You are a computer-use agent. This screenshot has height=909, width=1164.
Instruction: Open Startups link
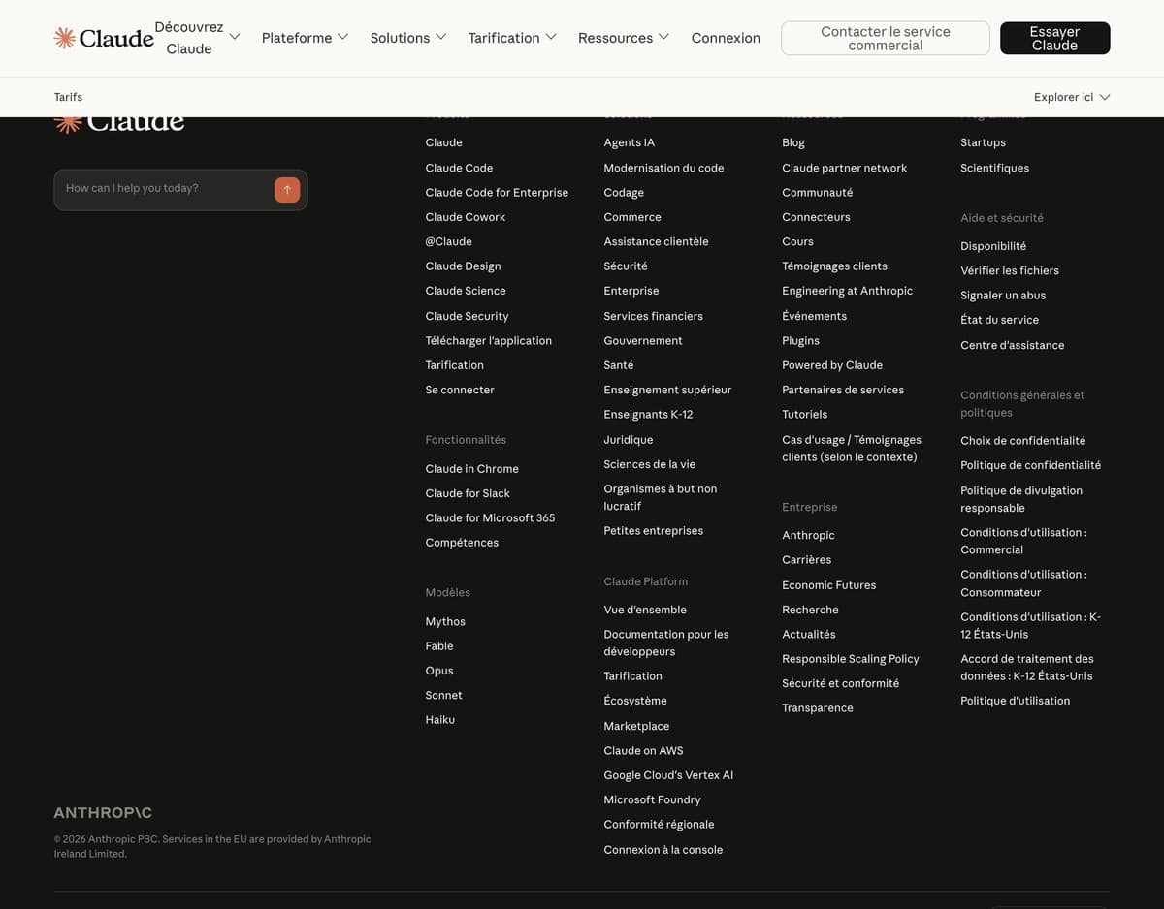click(x=983, y=142)
